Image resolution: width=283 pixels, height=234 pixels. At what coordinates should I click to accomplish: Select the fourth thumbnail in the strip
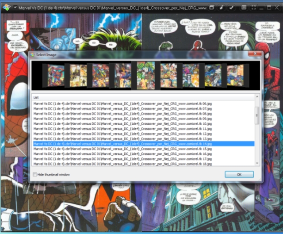coord(123,76)
